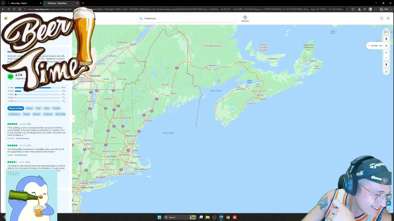Click the map tilt button below compass
394x221 pixels.
point(386,72)
